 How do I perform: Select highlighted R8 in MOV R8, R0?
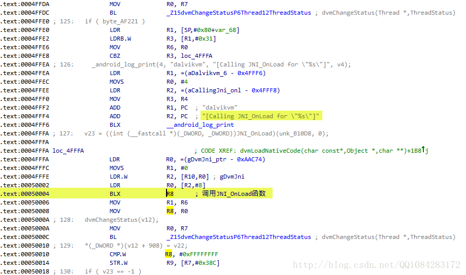[x=170, y=211]
